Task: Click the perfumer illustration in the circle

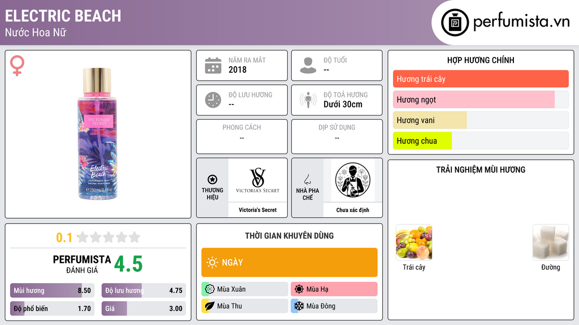Action: [x=353, y=180]
